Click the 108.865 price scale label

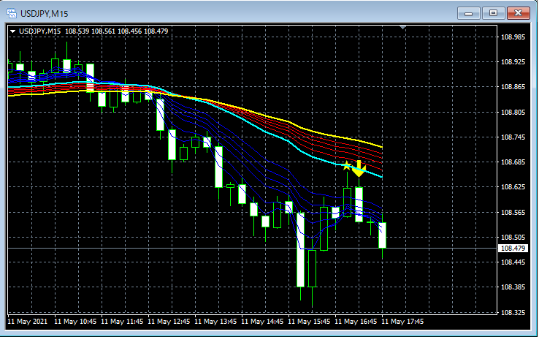(x=513, y=87)
